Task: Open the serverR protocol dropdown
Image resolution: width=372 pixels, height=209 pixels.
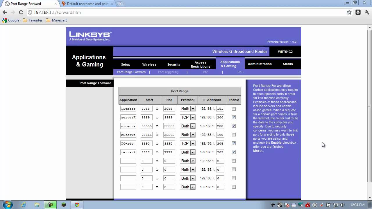Action: coord(187,117)
